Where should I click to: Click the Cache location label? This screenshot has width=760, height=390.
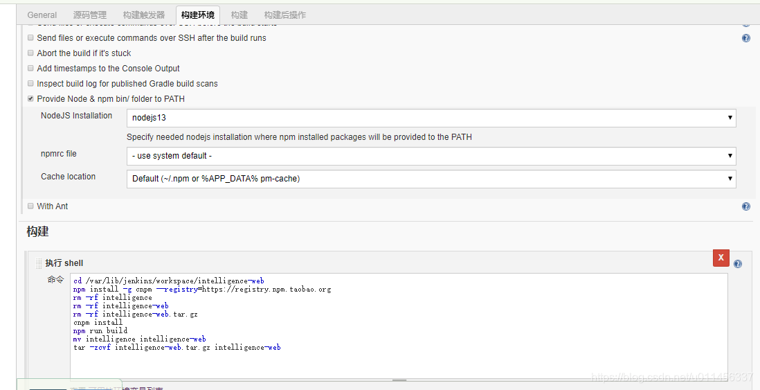click(x=68, y=177)
